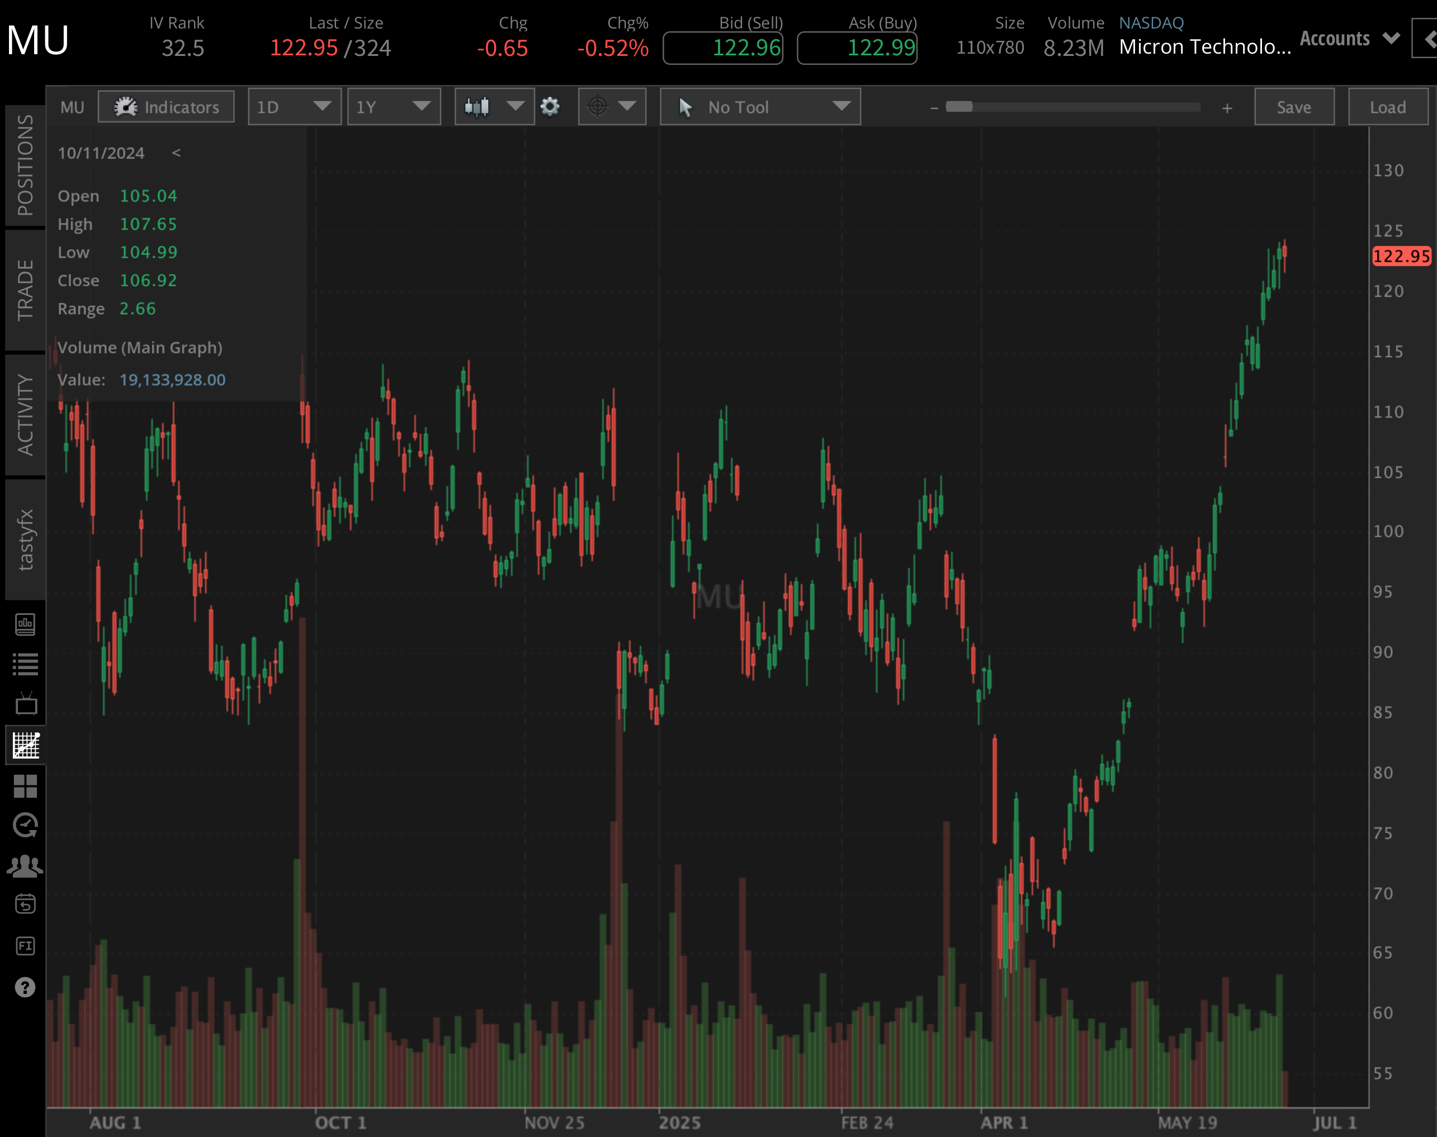Open the No Tool drawing dropdown
This screenshot has height=1137, width=1437.
pyautogui.click(x=760, y=107)
